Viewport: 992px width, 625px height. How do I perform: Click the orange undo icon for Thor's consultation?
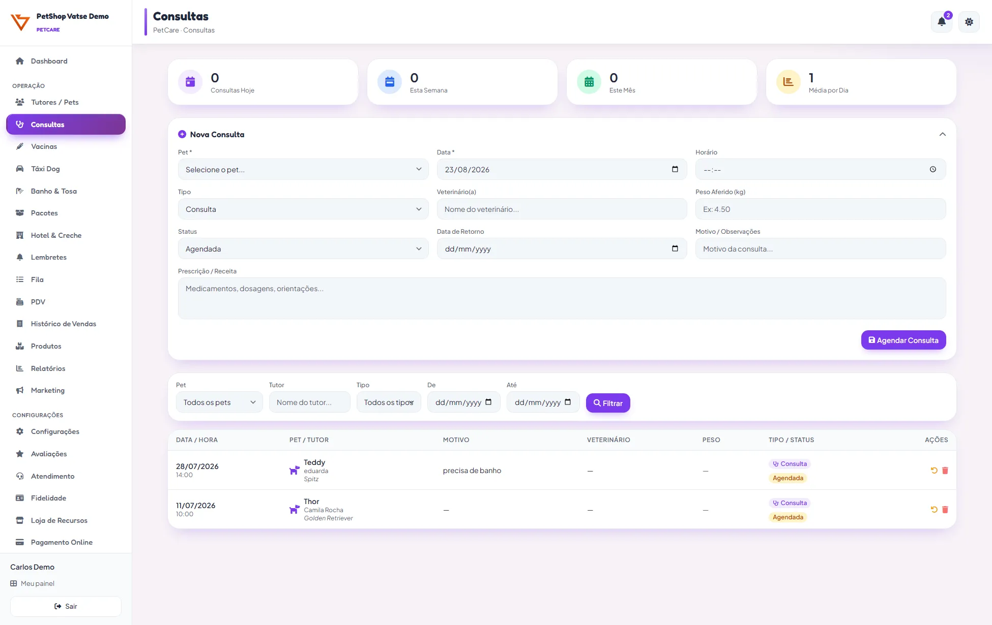point(934,510)
